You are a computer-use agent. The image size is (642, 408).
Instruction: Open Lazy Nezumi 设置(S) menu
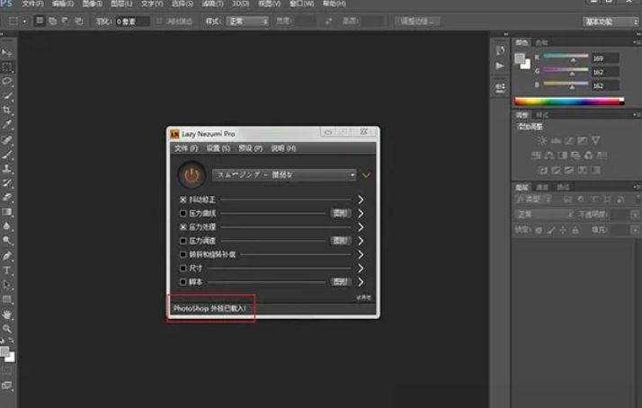click(218, 148)
